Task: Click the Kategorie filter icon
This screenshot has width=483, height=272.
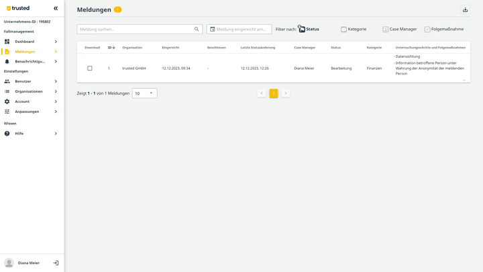Action: pyautogui.click(x=343, y=30)
